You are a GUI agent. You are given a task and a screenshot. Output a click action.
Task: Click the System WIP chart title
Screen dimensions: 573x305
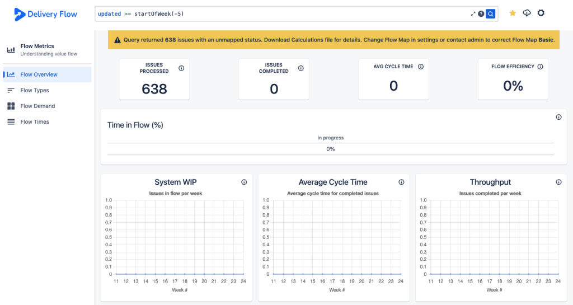(175, 182)
